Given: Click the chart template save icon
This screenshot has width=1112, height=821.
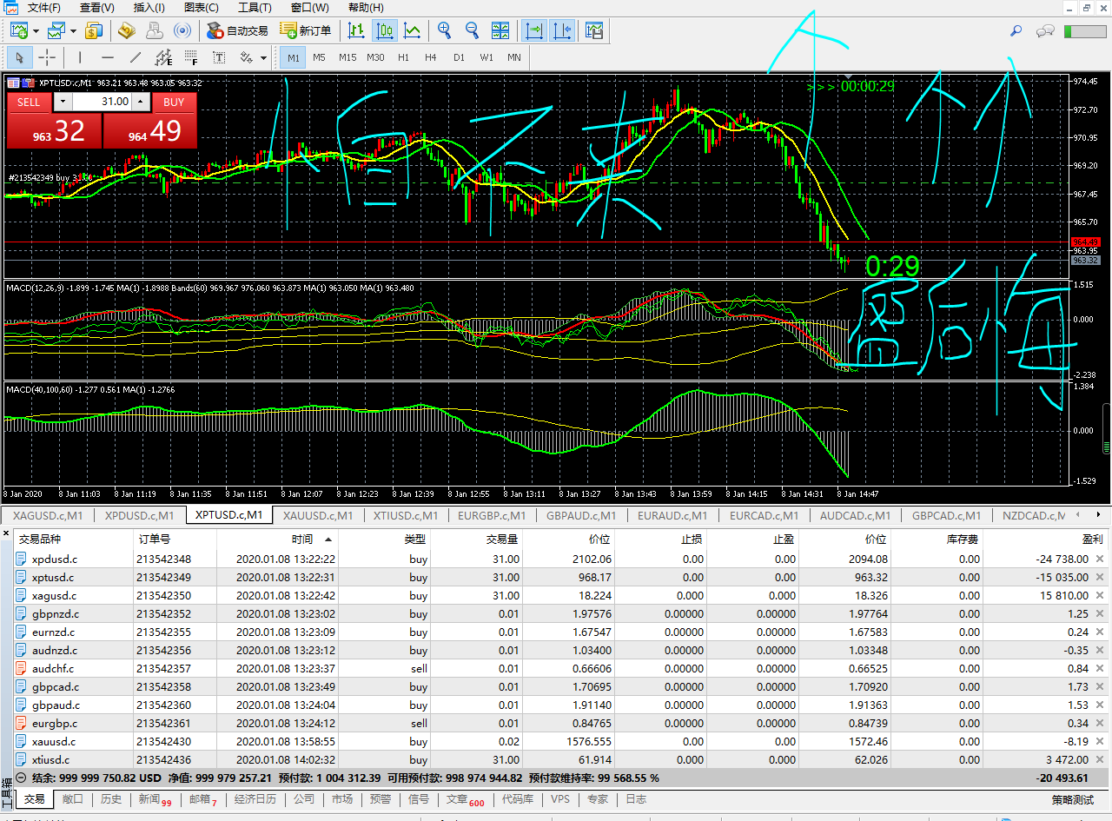Looking at the screenshot, I should [594, 31].
